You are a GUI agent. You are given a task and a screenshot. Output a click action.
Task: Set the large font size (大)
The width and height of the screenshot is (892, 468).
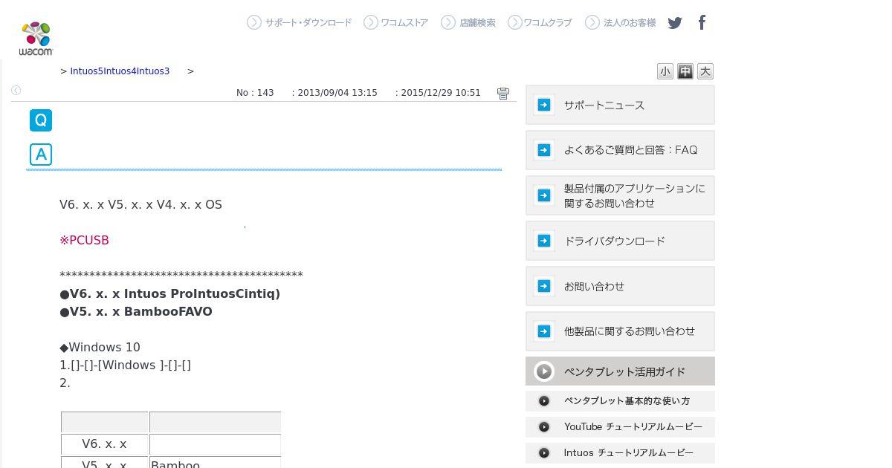[705, 71]
